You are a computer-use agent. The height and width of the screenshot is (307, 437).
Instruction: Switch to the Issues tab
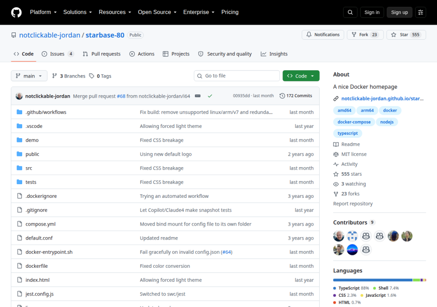click(58, 54)
